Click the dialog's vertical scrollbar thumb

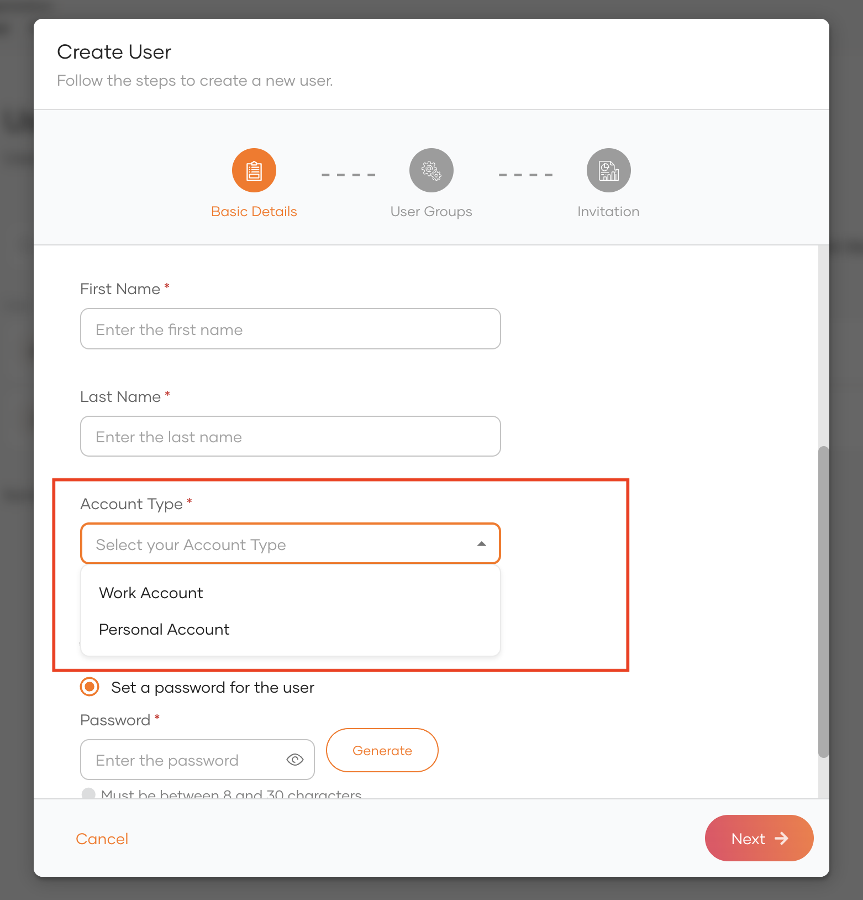pyautogui.click(x=823, y=601)
